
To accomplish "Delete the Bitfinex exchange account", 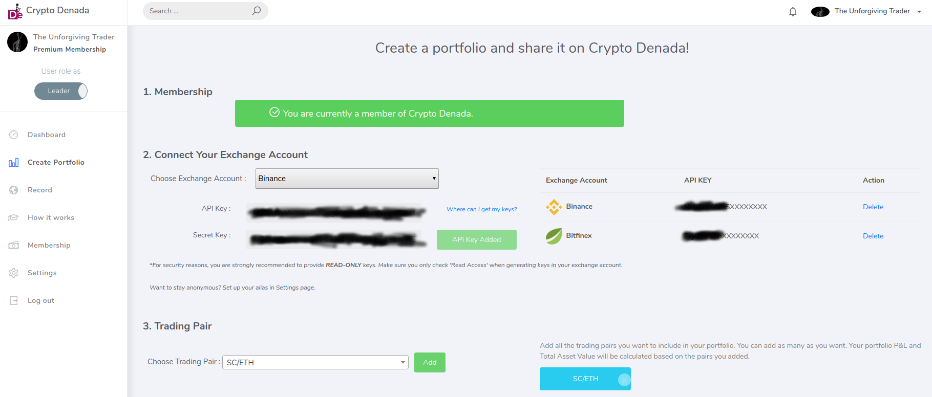I will [x=873, y=236].
